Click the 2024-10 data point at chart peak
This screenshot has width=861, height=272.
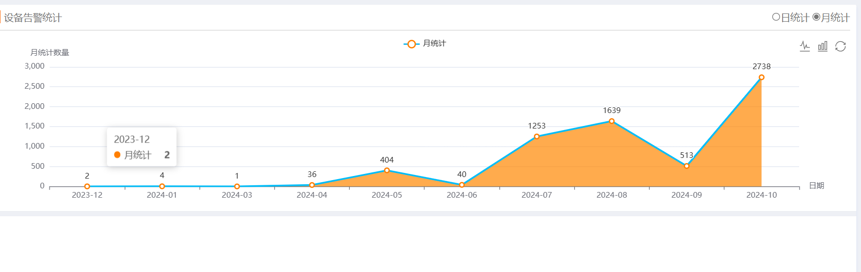[x=761, y=77]
